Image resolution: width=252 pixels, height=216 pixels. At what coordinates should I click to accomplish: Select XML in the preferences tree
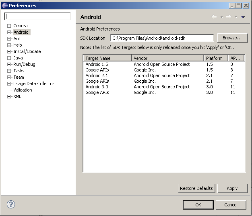coord(17,96)
